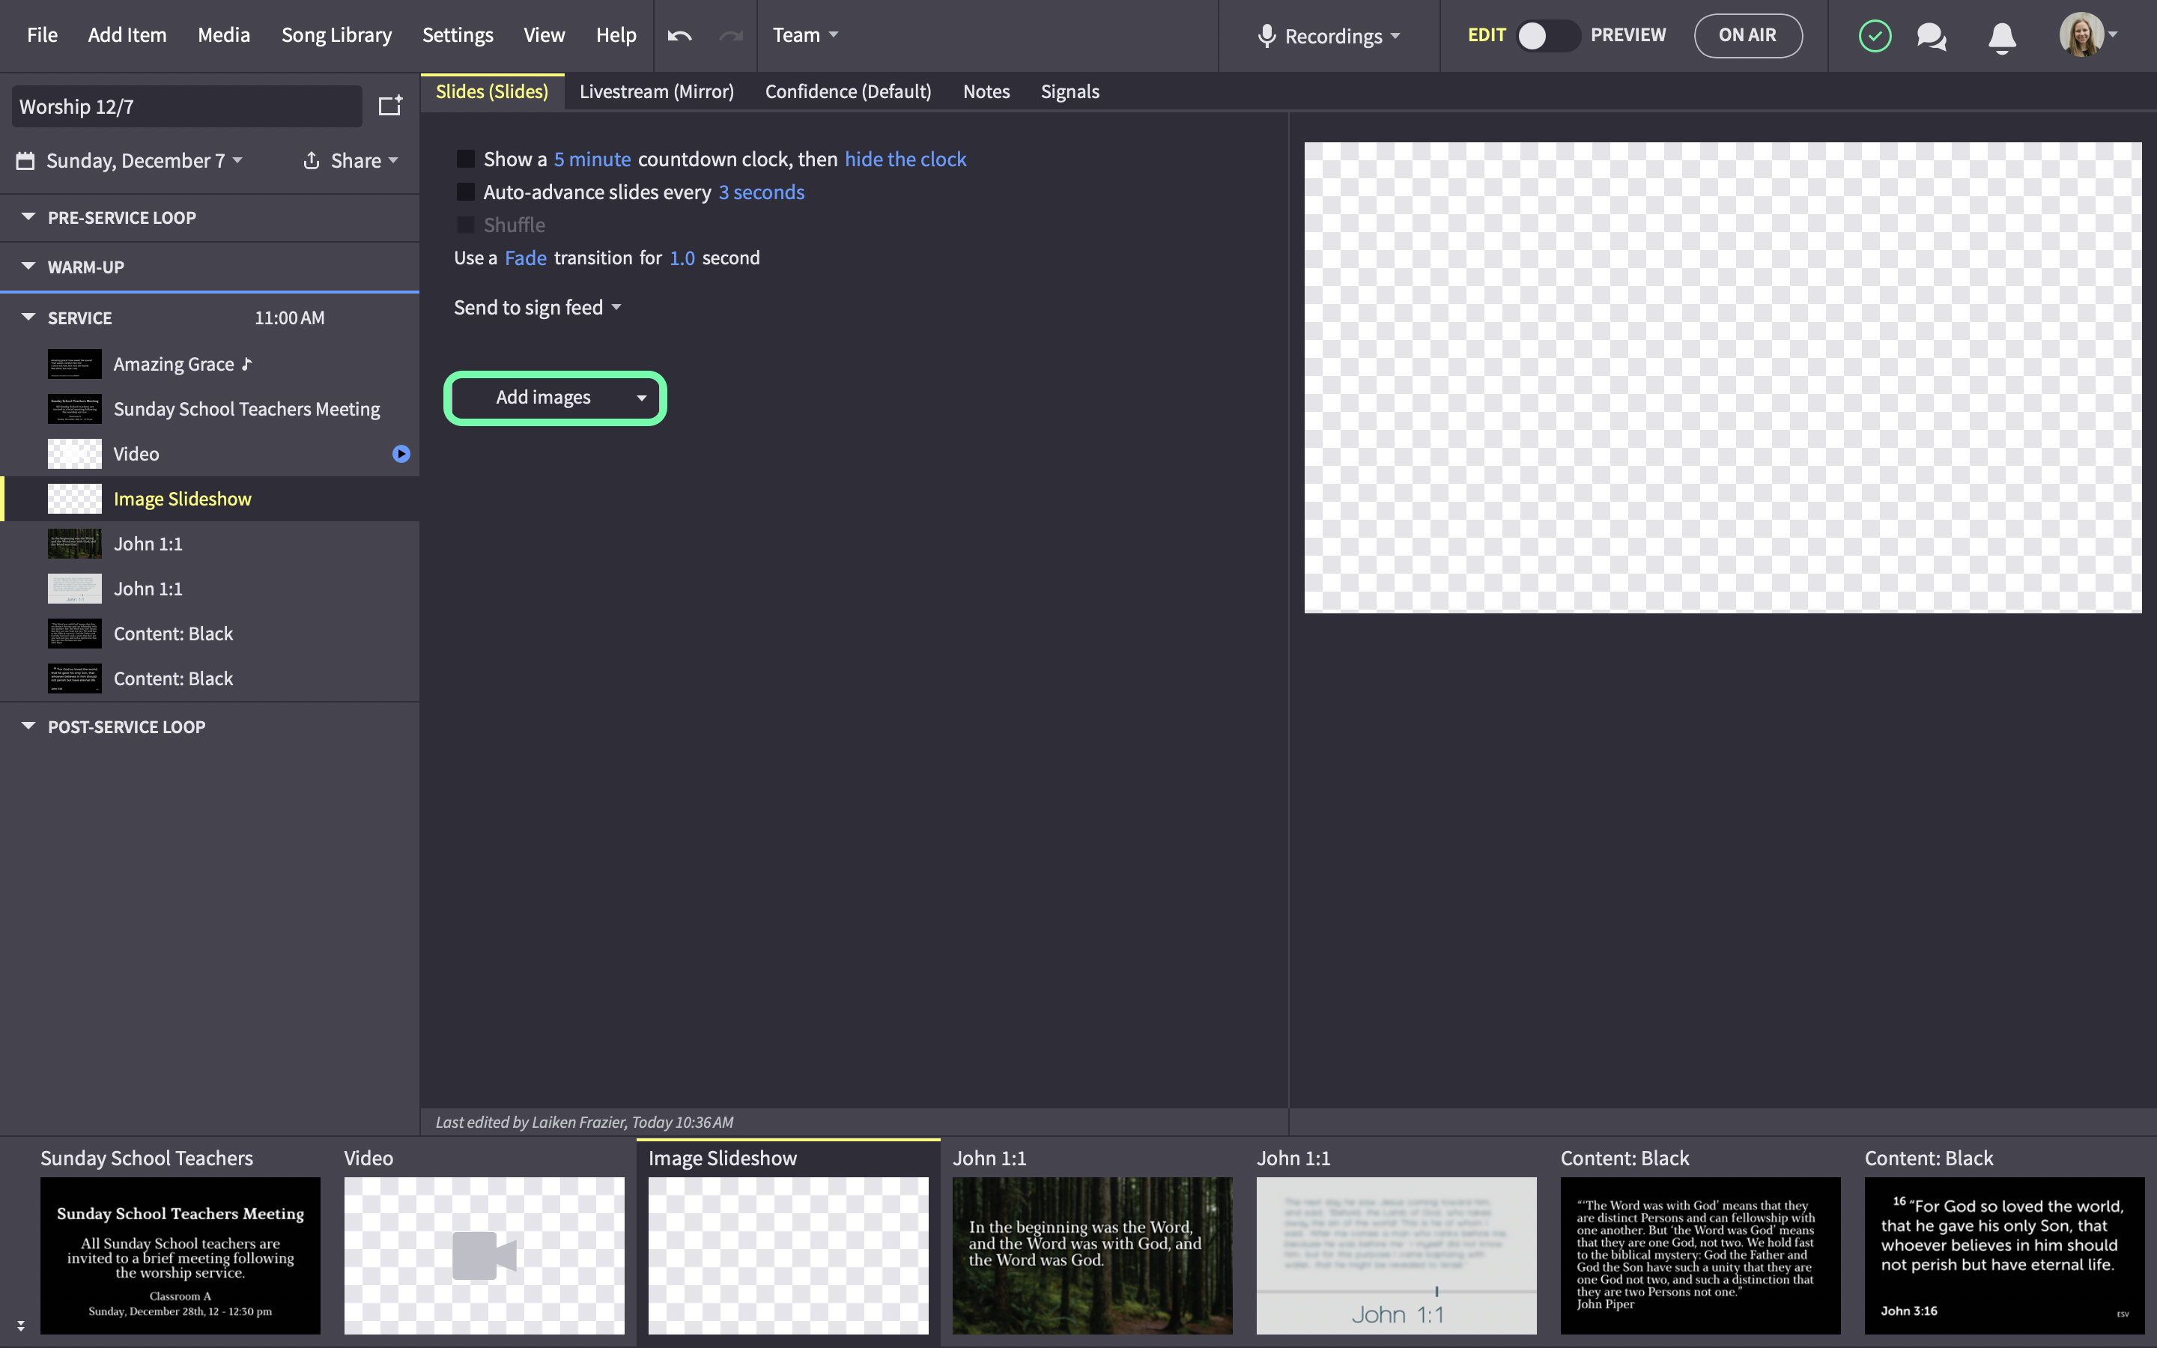Click the green sync status checkmark icon
This screenshot has width=2157, height=1348.
[x=1875, y=36]
